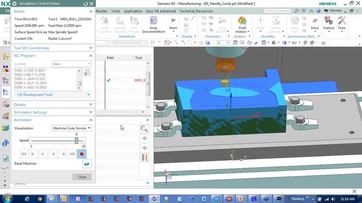This screenshot has width=362, height=203.
Task: Click the reset refresh icon in panel title
Action: pos(86,4)
